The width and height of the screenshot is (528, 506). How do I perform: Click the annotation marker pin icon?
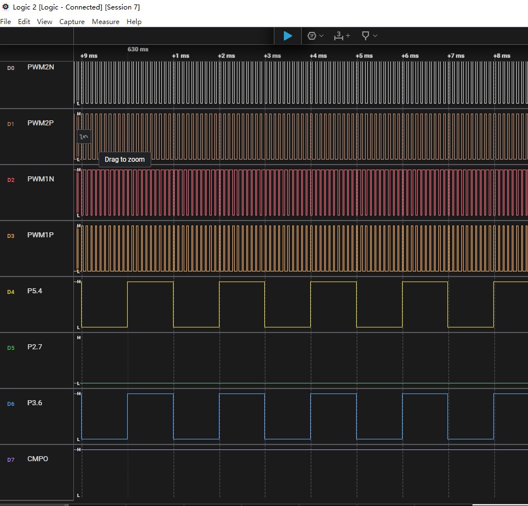(366, 36)
